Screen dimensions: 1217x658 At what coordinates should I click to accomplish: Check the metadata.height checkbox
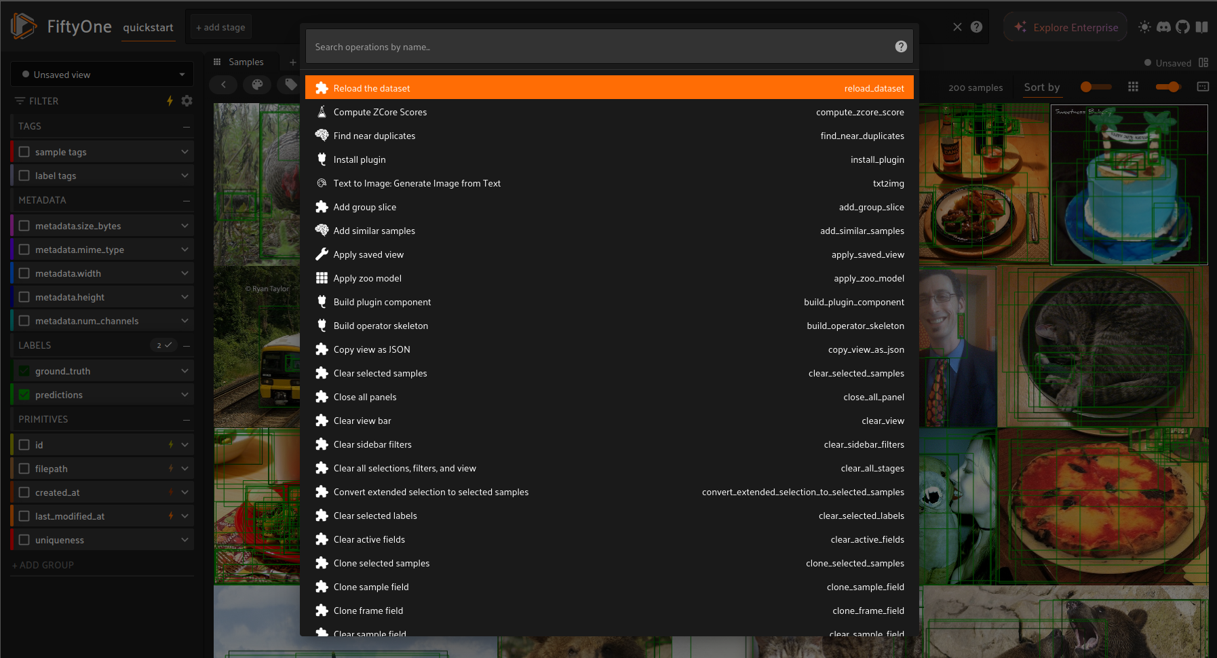click(x=24, y=296)
